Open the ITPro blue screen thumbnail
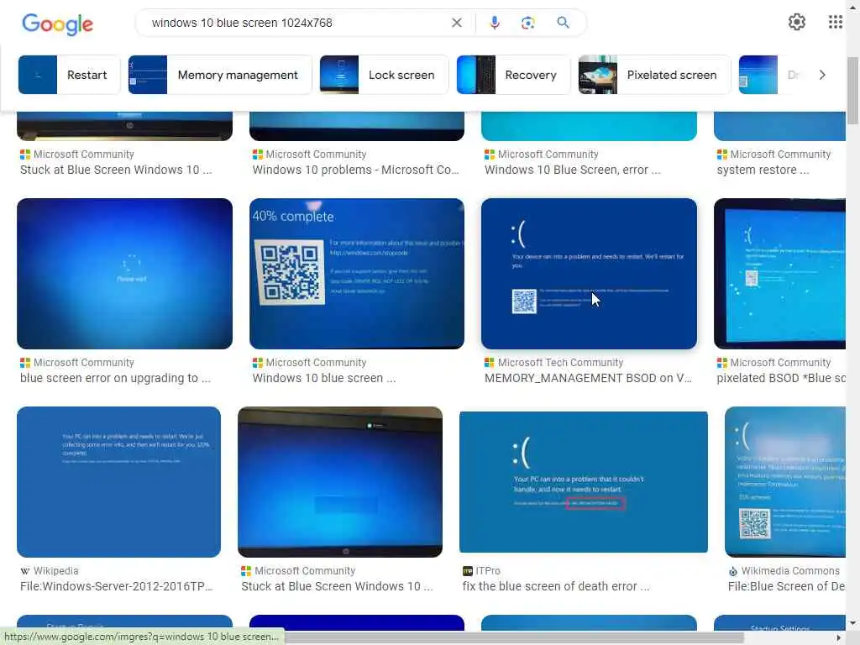 coord(584,482)
